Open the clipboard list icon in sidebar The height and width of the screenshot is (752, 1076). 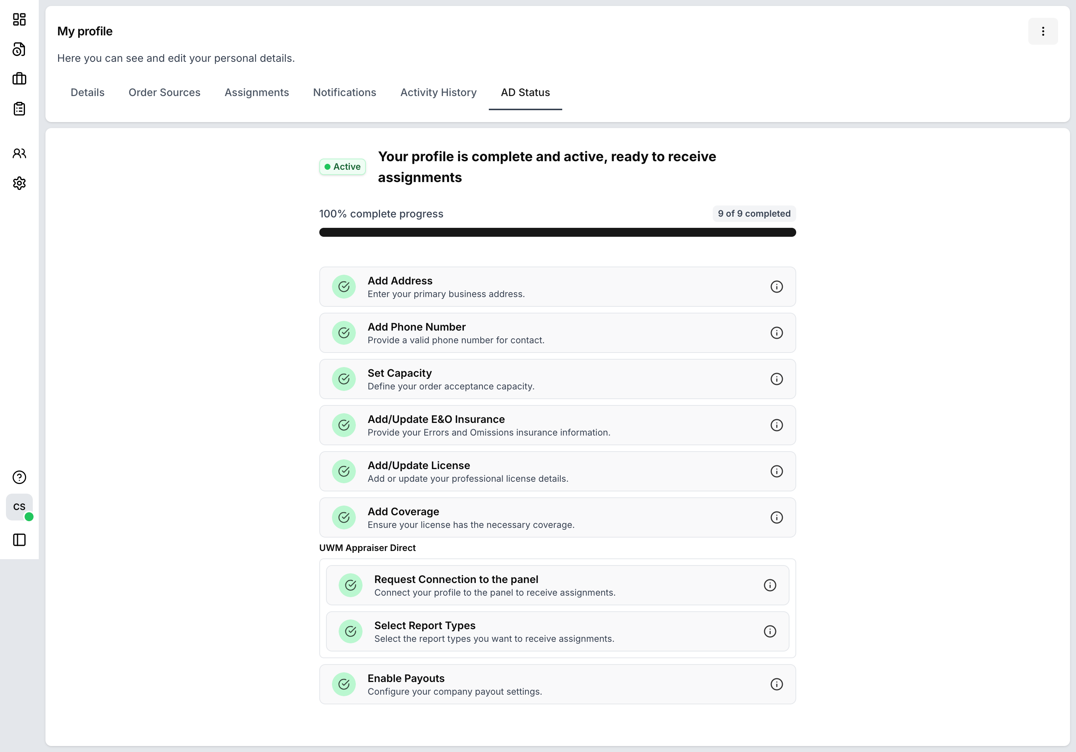[x=19, y=109]
